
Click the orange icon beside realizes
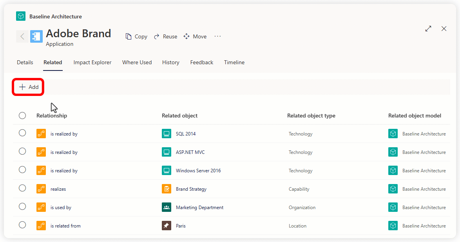[41, 189]
